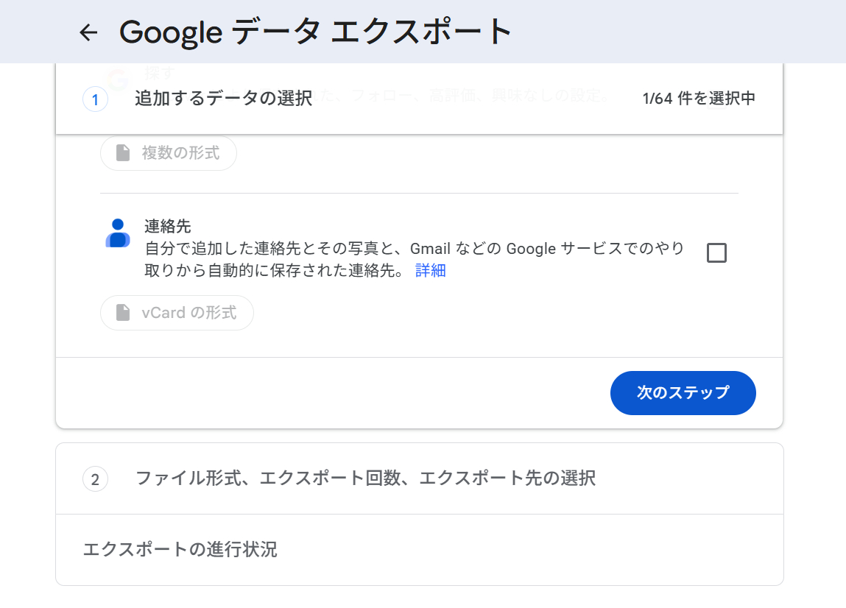
Task: Click step 1 追加するデータの選択 header
Action: point(419,99)
